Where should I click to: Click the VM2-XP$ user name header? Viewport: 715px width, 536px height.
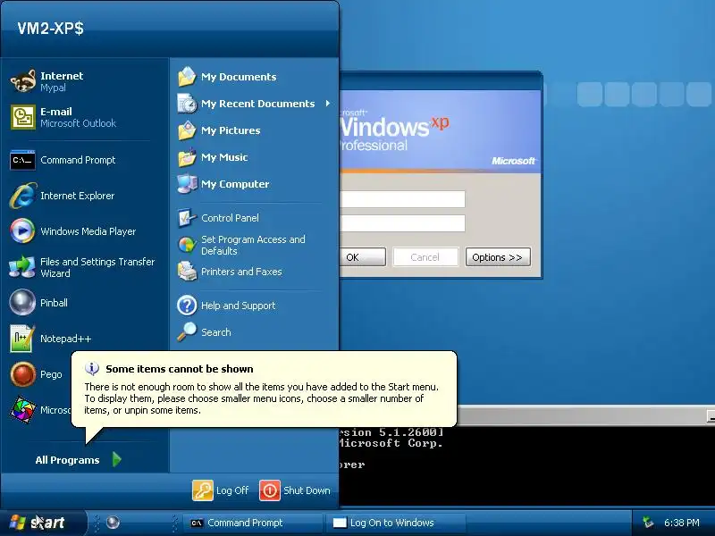(x=50, y=29)
